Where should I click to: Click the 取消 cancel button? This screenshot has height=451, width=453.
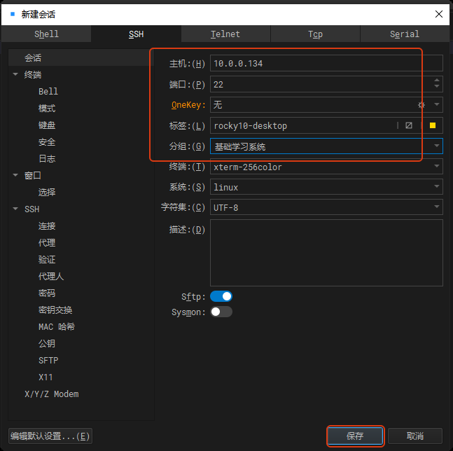[415, 436]
